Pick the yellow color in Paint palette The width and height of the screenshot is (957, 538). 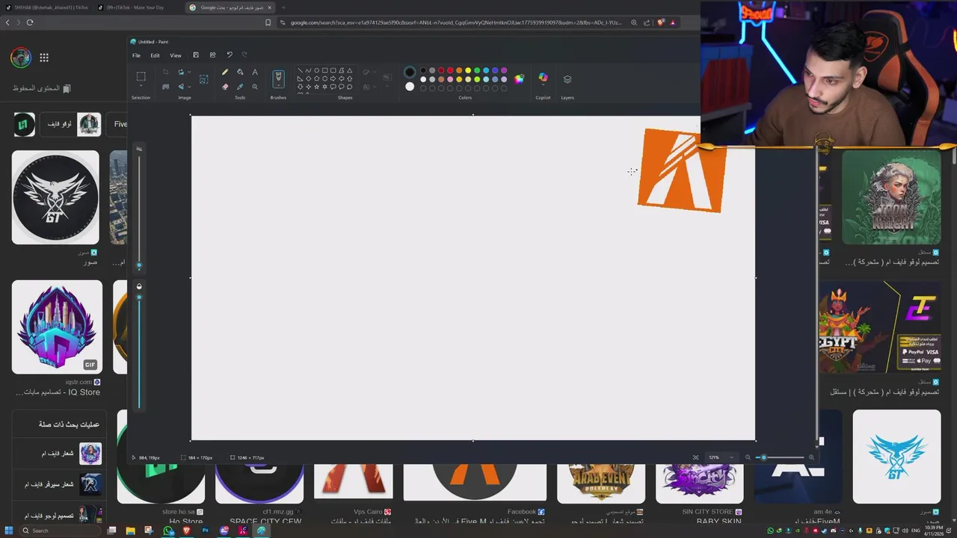468,70
